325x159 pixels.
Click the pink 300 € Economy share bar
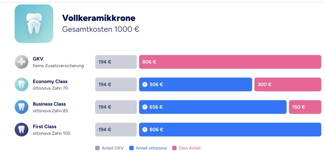click(x=288, y=84)
